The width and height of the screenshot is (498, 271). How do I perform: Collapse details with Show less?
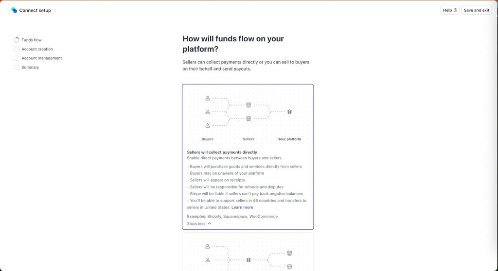coord(196,224)
